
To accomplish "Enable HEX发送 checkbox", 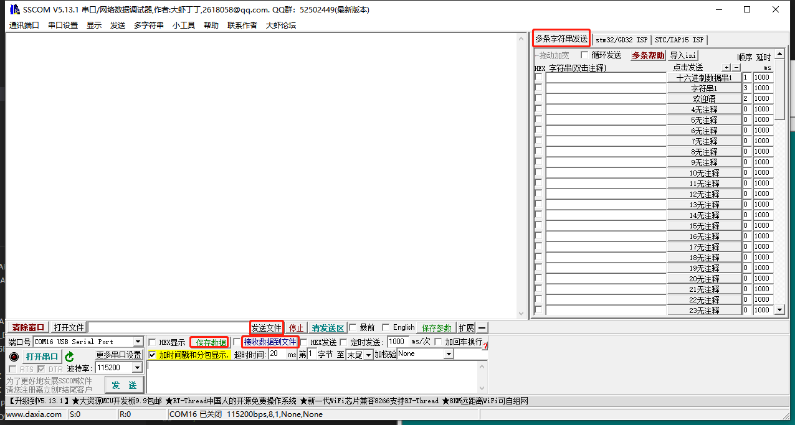I will tap(303, 342).
